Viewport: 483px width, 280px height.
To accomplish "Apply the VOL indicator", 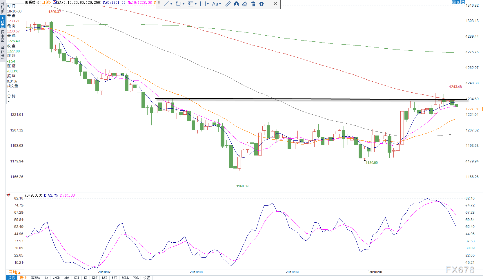I will click(x=136, y=278).
